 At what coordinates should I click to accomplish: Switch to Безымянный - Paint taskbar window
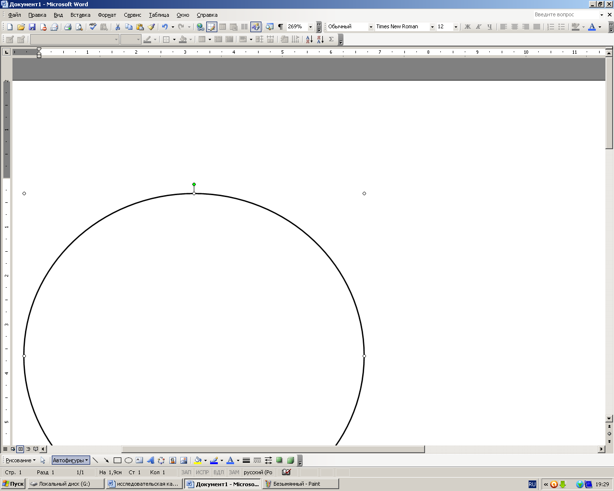click(300, 484)
